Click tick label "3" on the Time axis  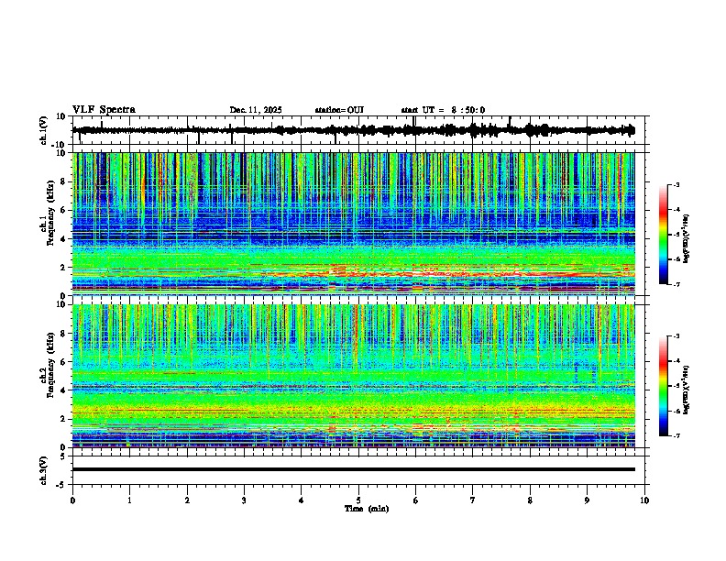tap(244, 500)
